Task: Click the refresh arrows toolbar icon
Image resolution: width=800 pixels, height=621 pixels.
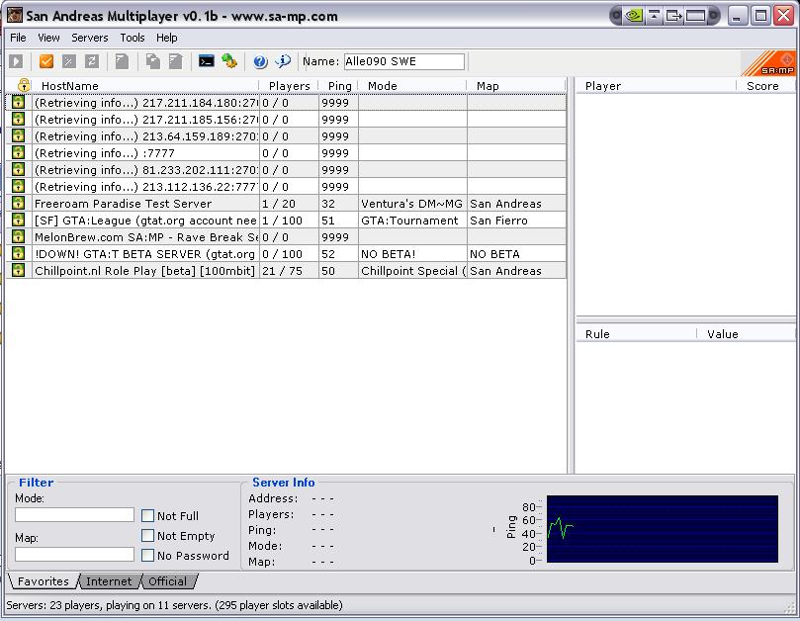Action: (x=92, y=61)
